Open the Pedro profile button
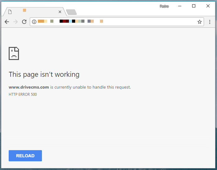This screenshot has height=170, width=217. click(x=164, y=6)
